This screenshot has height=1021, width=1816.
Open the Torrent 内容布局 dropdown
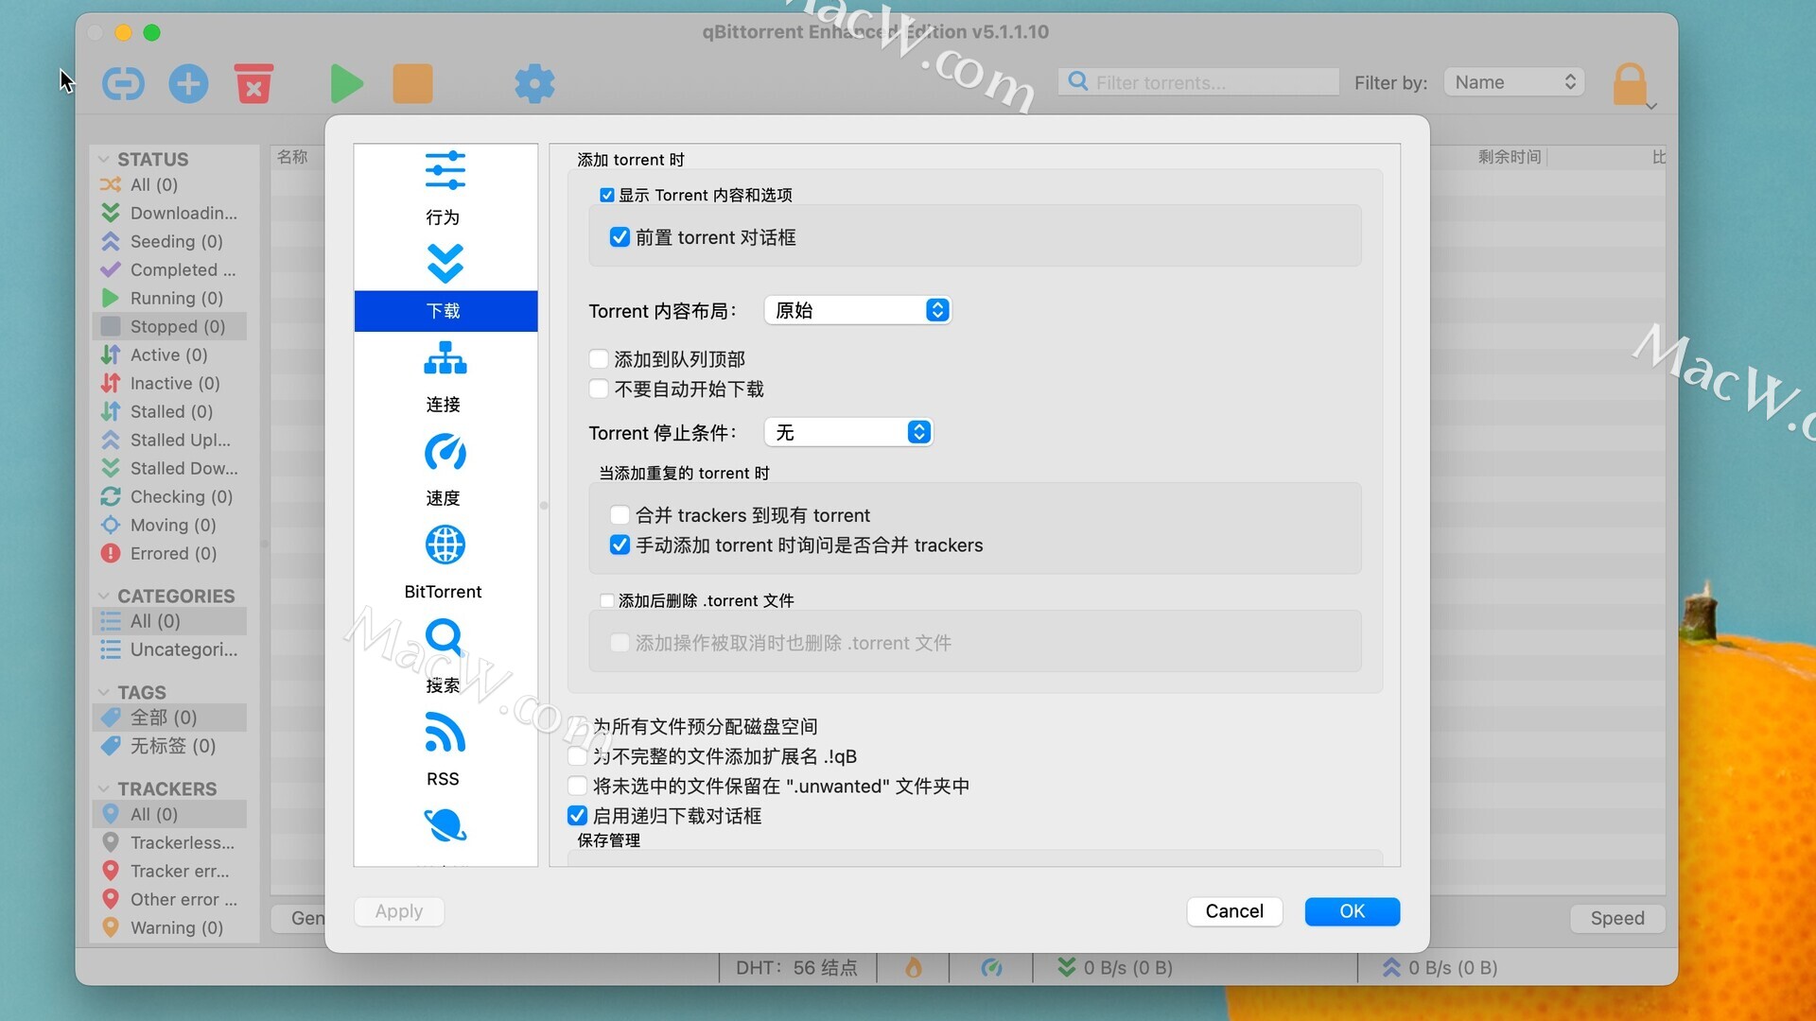click(857, 310)
